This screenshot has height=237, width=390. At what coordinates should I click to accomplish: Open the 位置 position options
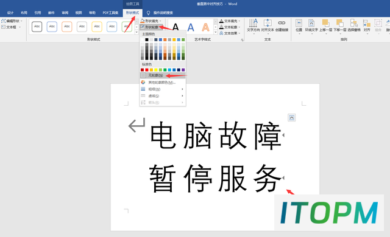[299, 26]
